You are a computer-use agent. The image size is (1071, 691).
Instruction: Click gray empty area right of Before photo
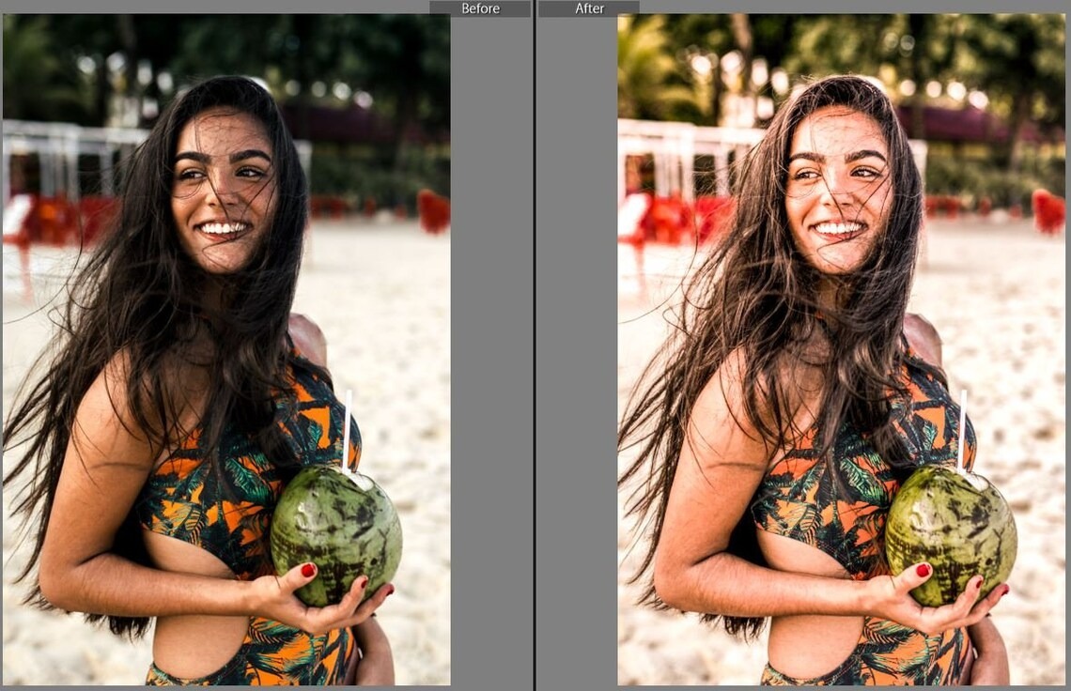(490, 349)
